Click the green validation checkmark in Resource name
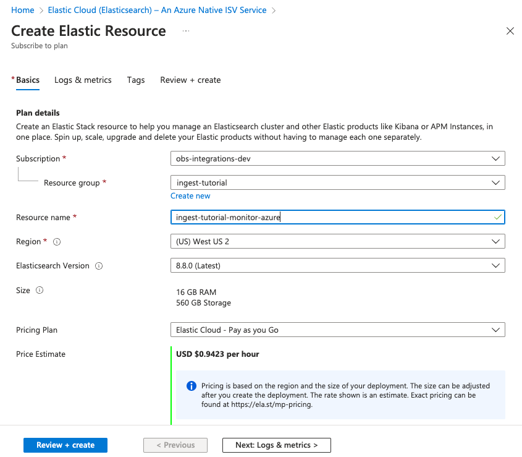The width and height of the screenshot is (522, 457). click(498, 217)
